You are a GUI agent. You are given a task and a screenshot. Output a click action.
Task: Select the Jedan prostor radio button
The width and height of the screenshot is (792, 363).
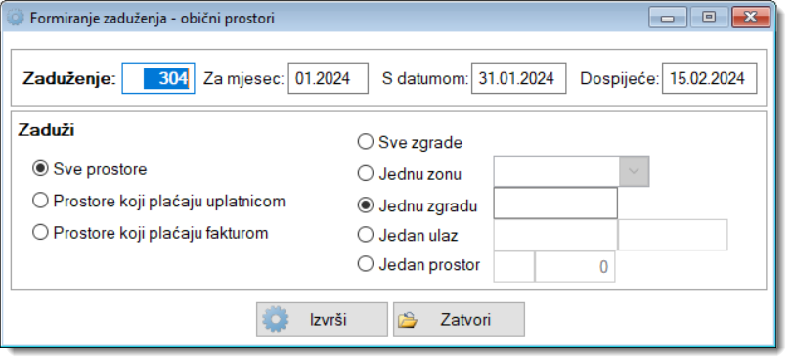click(x=365, y=264)
